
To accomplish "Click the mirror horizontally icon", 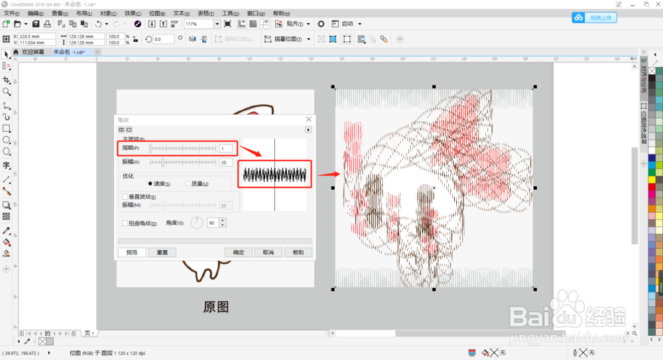I will click(193, 39).
